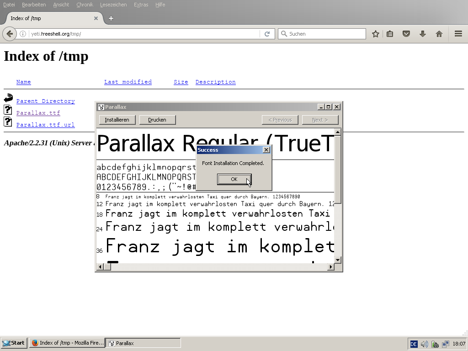Open the Lesezeichen menu

point(113,5)
